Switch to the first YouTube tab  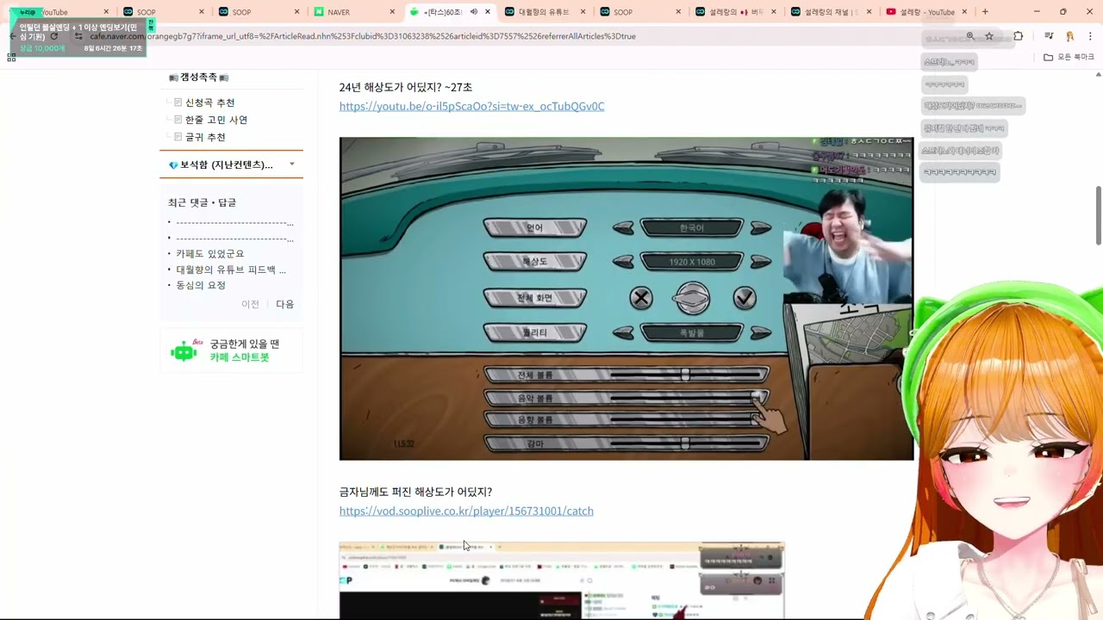pos(59,12)
